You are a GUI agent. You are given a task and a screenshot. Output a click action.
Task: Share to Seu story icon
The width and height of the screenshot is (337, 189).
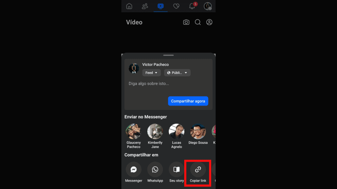tap(176, 170)
